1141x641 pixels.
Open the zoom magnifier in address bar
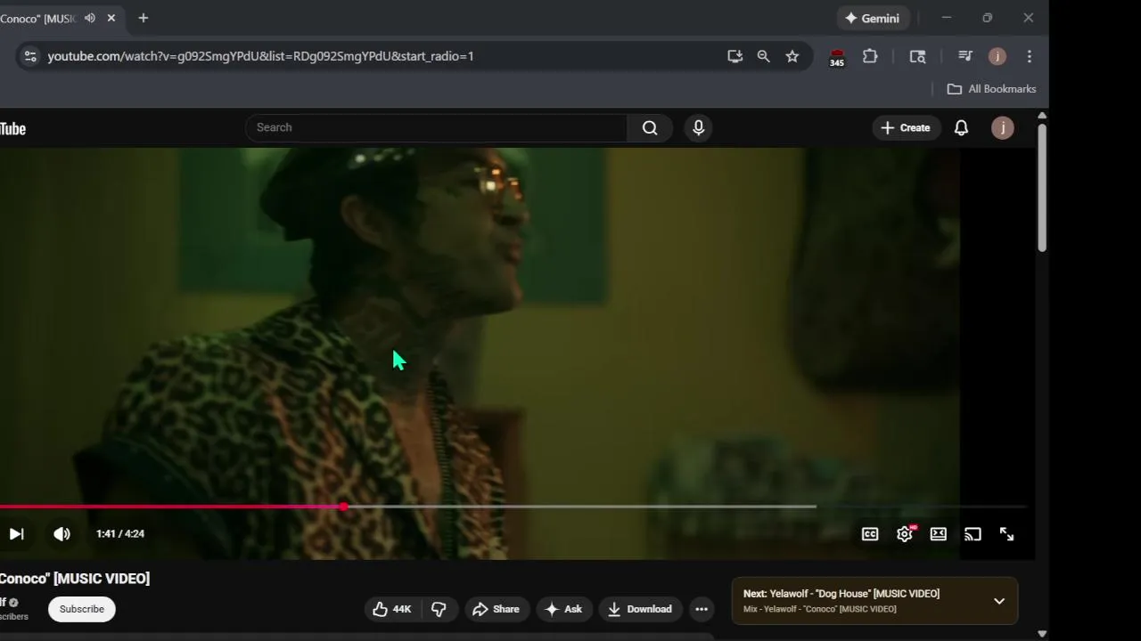(x=763, y=56)
